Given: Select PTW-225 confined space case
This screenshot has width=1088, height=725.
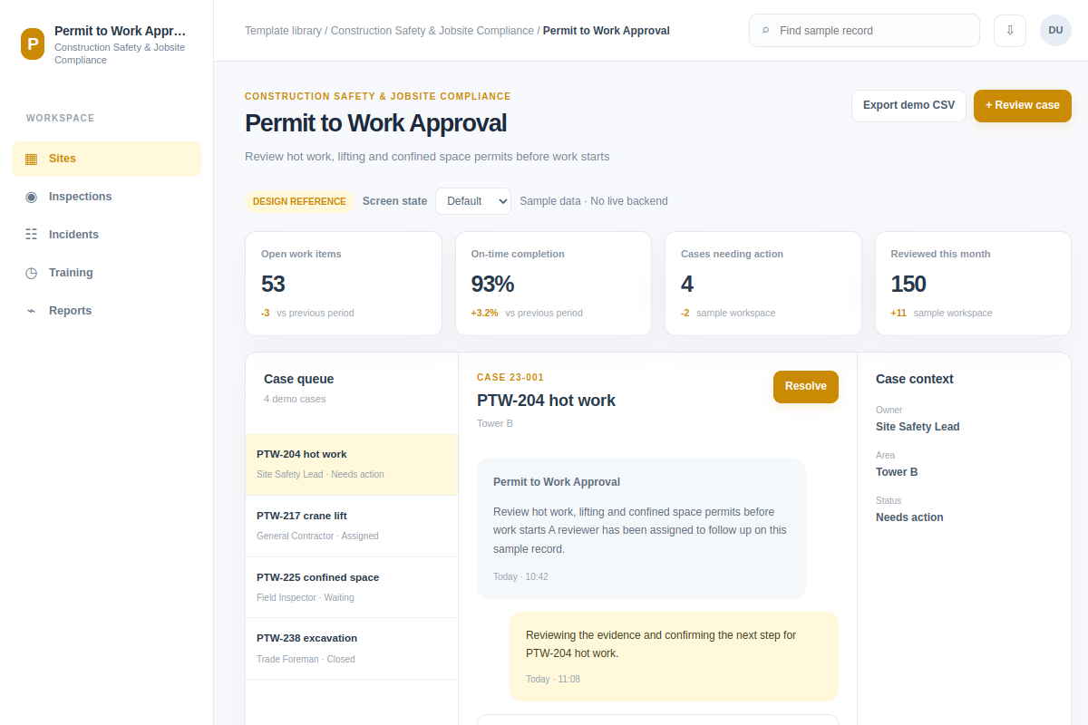Looking at the screenshot, I should [352, 587].
